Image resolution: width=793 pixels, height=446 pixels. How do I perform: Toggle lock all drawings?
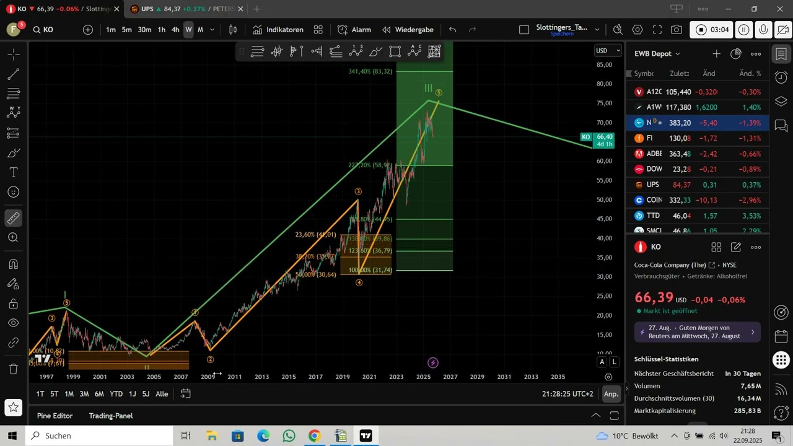(x=13, y=304)
